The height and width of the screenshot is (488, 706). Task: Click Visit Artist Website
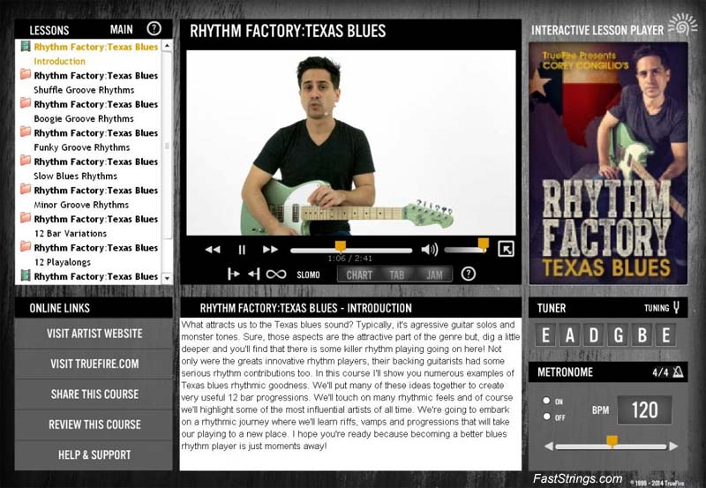click(94, 334)
